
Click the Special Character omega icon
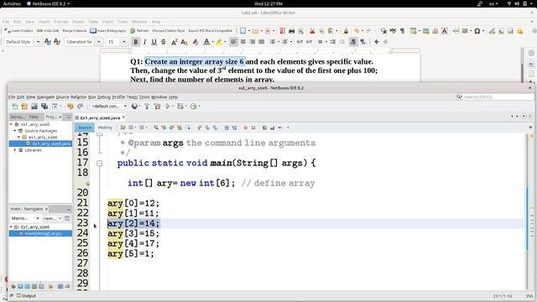point(477,31)
